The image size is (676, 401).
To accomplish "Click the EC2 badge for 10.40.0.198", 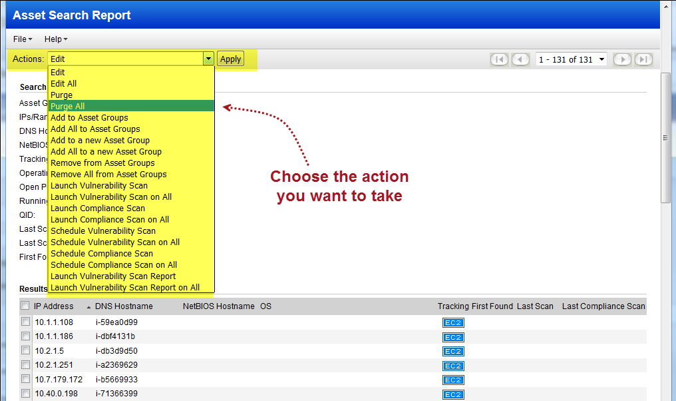I will coord(452,394).
